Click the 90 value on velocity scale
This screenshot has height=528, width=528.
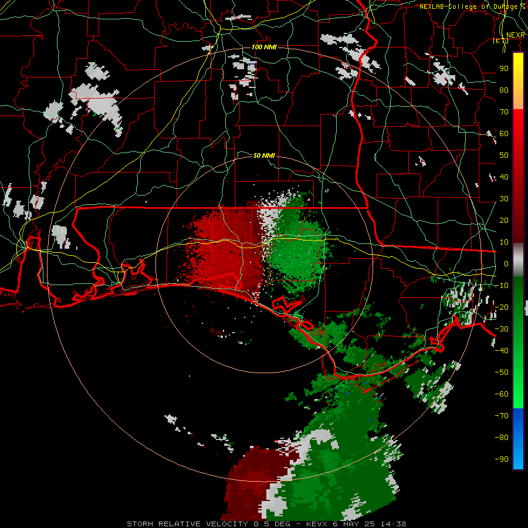(x=504, y=69)
